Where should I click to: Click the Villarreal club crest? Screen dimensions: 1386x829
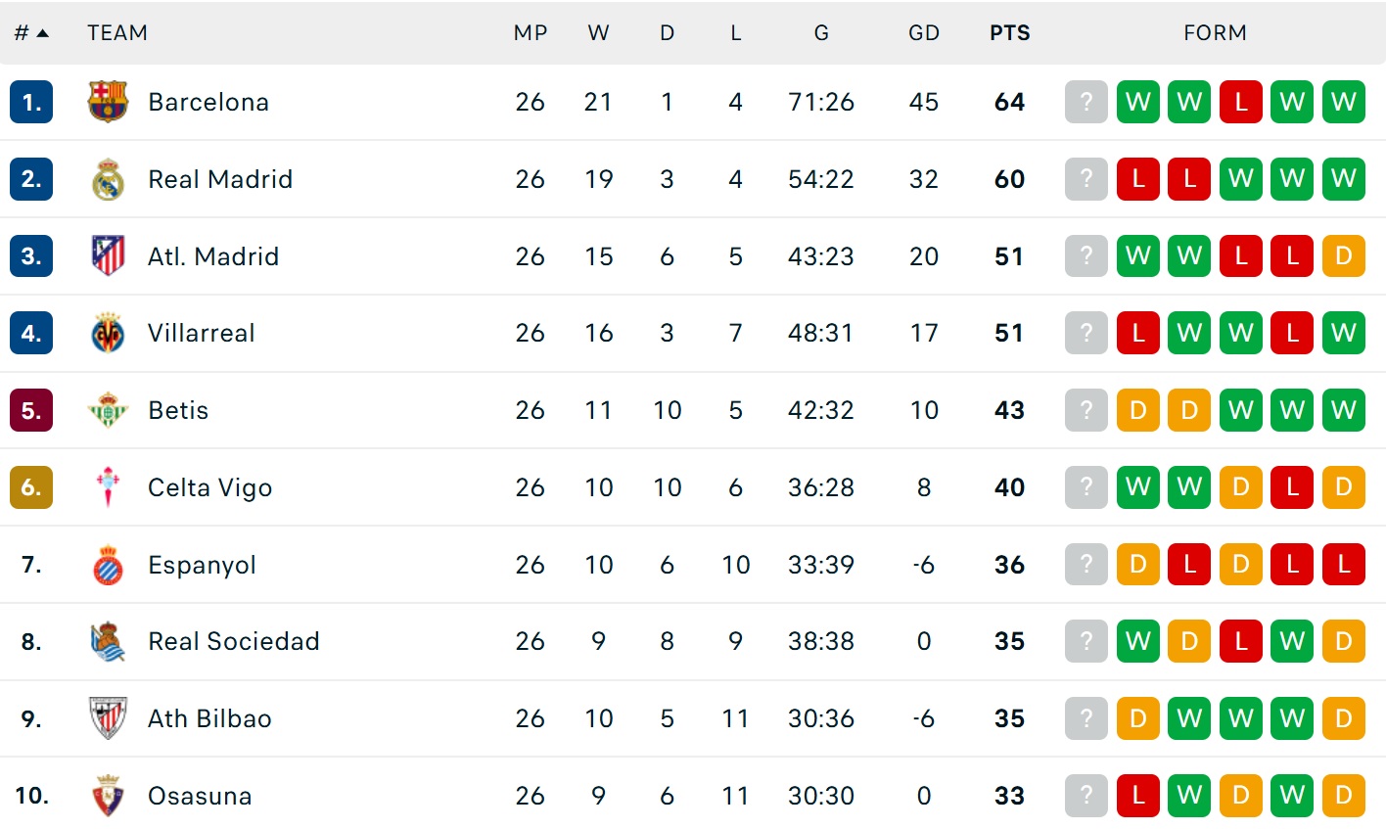[x=108, y=334]
